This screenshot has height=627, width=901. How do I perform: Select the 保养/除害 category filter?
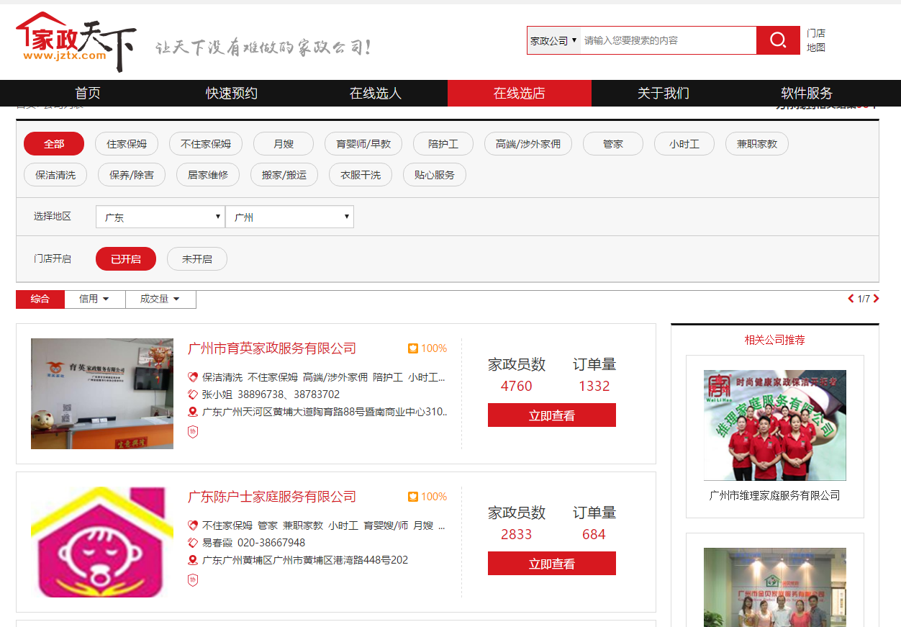(132, 175)
